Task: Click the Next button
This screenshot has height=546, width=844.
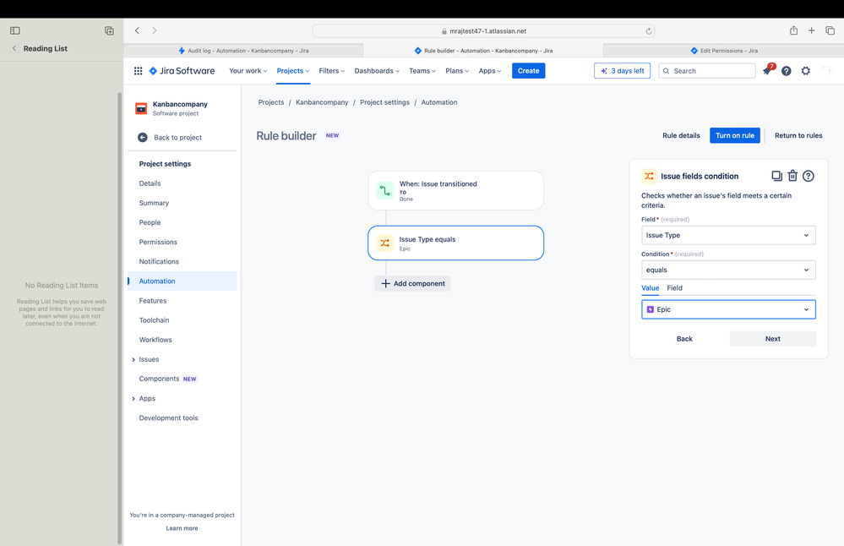Action: (772, 339)
